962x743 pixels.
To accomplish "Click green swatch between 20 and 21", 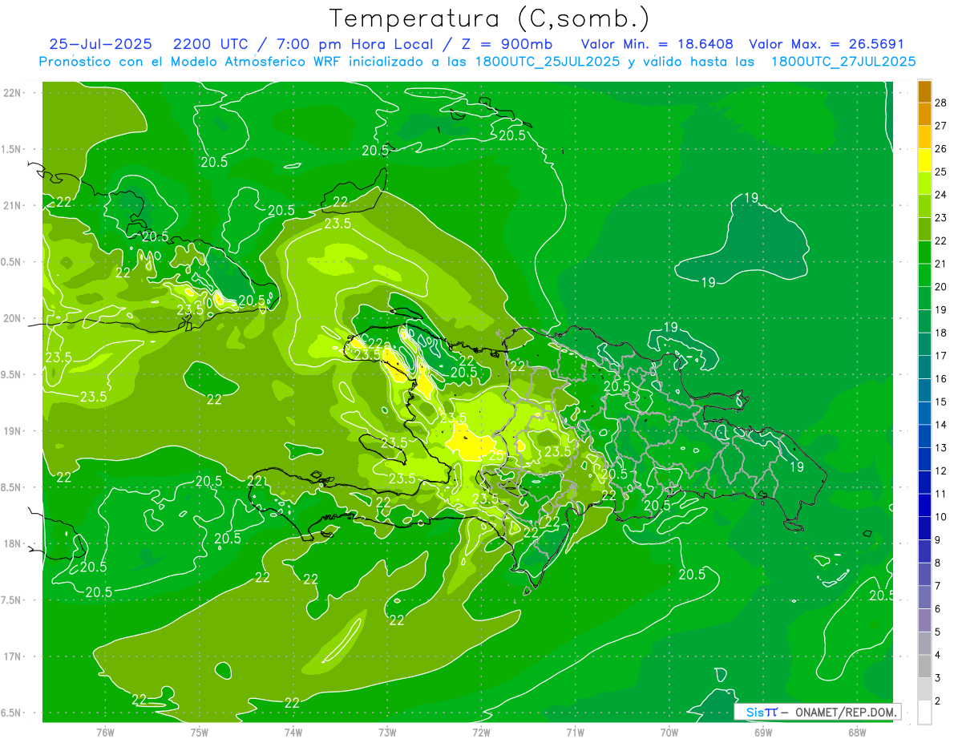I will [x=924, y=276].
